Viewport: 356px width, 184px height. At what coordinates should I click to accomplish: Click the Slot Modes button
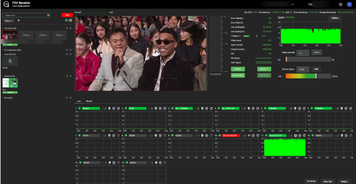tap(311, 181)
